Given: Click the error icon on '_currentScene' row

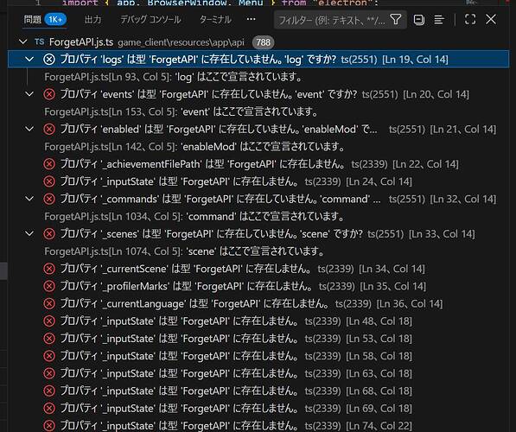Looking at the screenshot, I should 49,269.
